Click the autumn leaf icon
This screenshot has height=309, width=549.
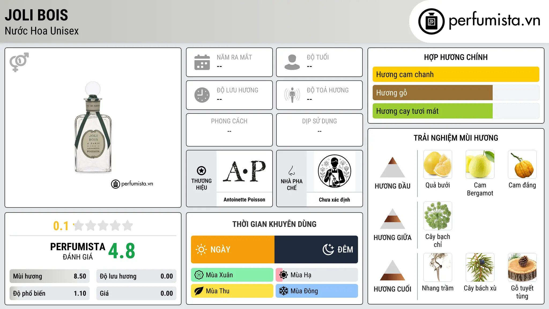coord(199,291)
